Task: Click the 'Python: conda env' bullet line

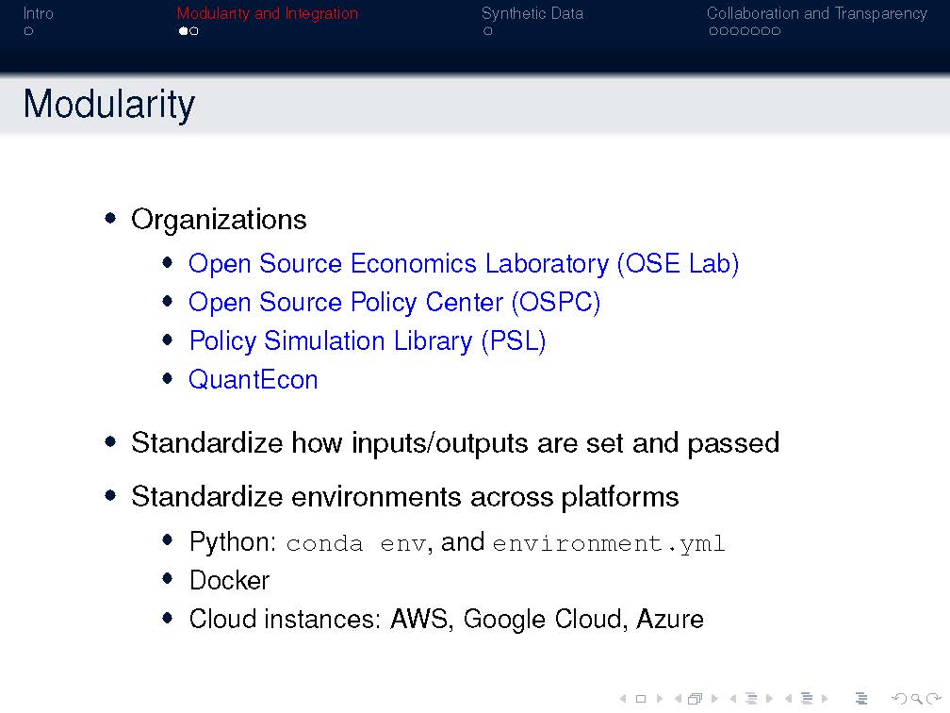Action: point(457,542)
